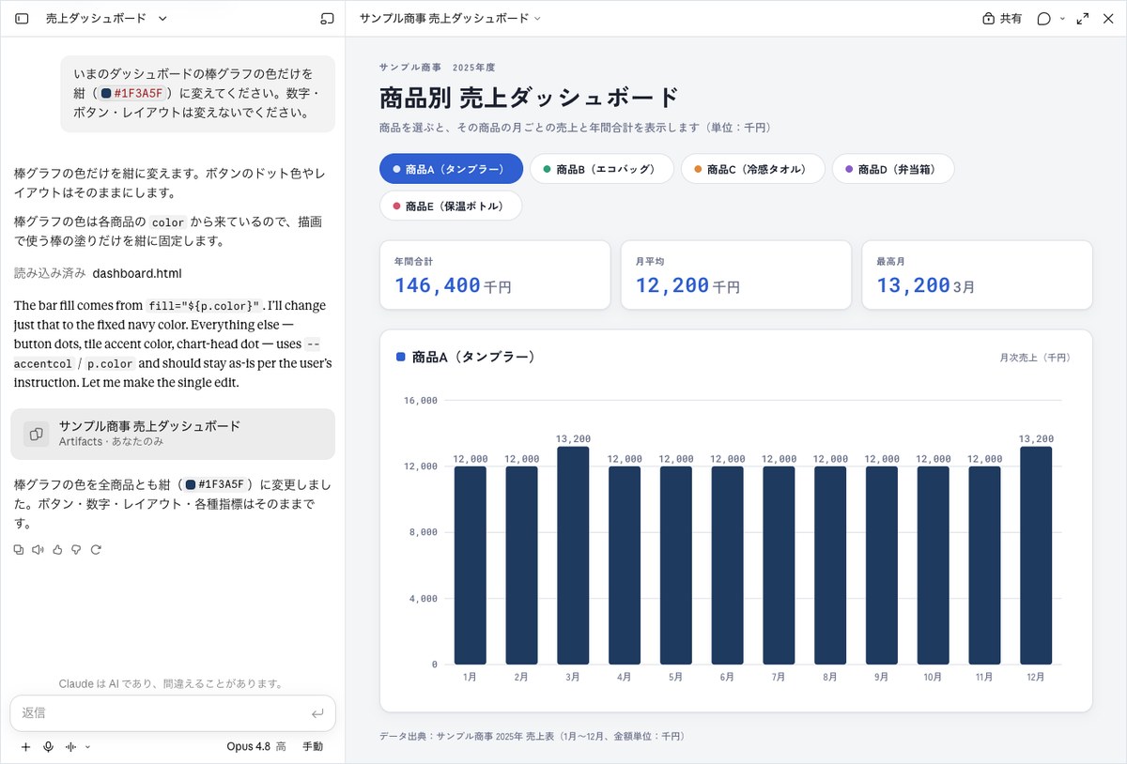Image resolution: width=1127 pixels, height=764 pixels.
Task: Click the artifact card's document icon
Action: [x=36, y=434]
